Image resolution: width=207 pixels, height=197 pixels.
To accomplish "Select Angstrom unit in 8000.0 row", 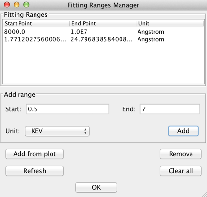I will 151,32.
